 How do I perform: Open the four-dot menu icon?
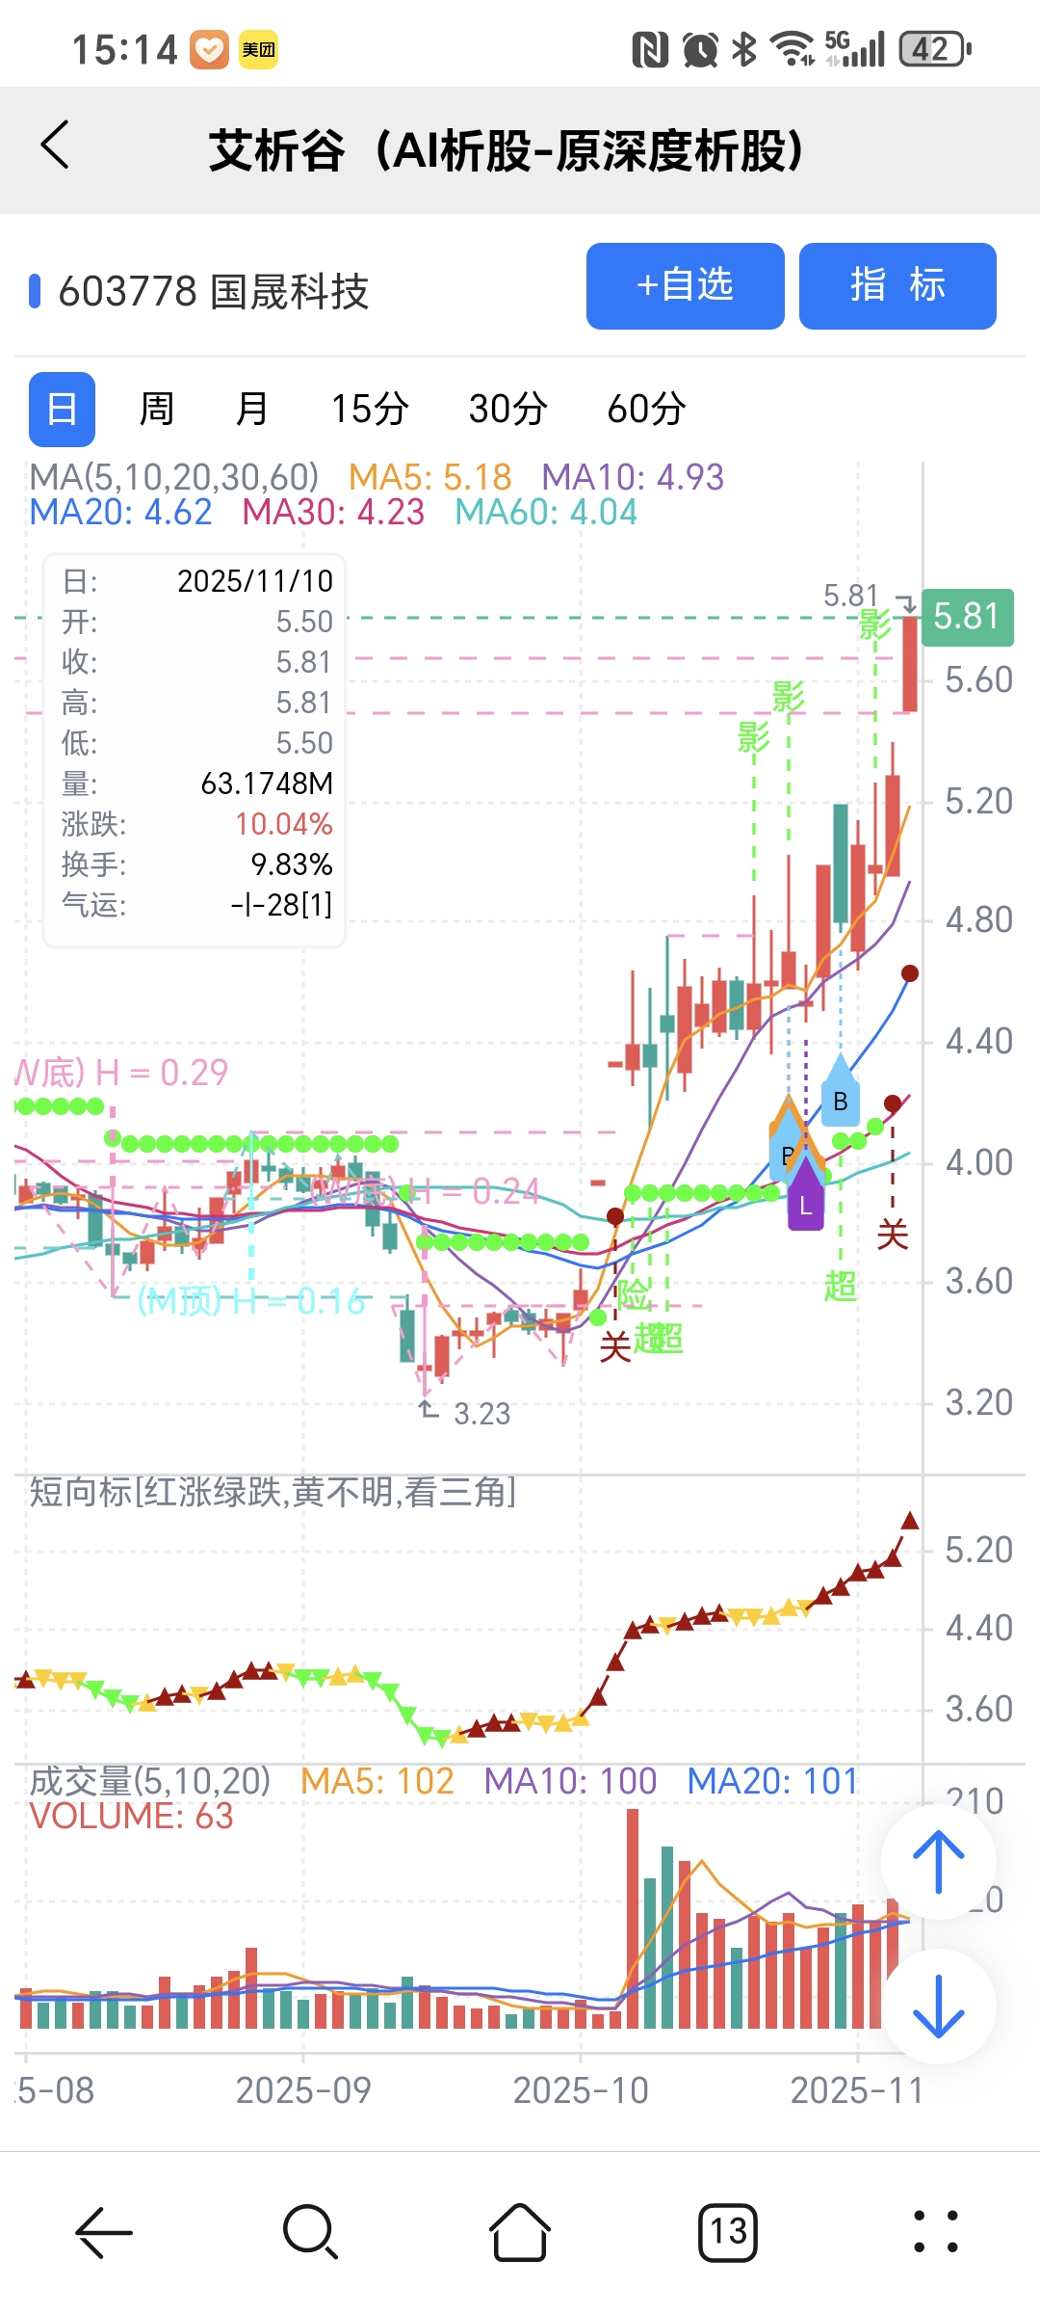[x=936, y=2232]
